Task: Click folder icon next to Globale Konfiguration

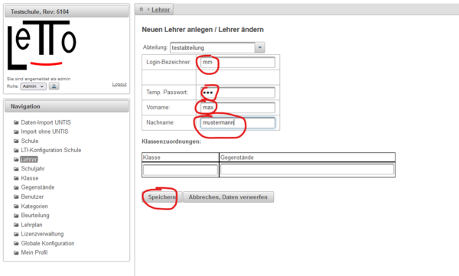Action: (16, 243)
